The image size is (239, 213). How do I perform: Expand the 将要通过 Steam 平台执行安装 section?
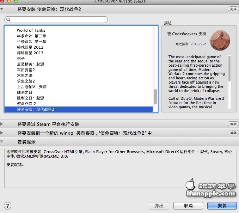[x=1, y=124]
